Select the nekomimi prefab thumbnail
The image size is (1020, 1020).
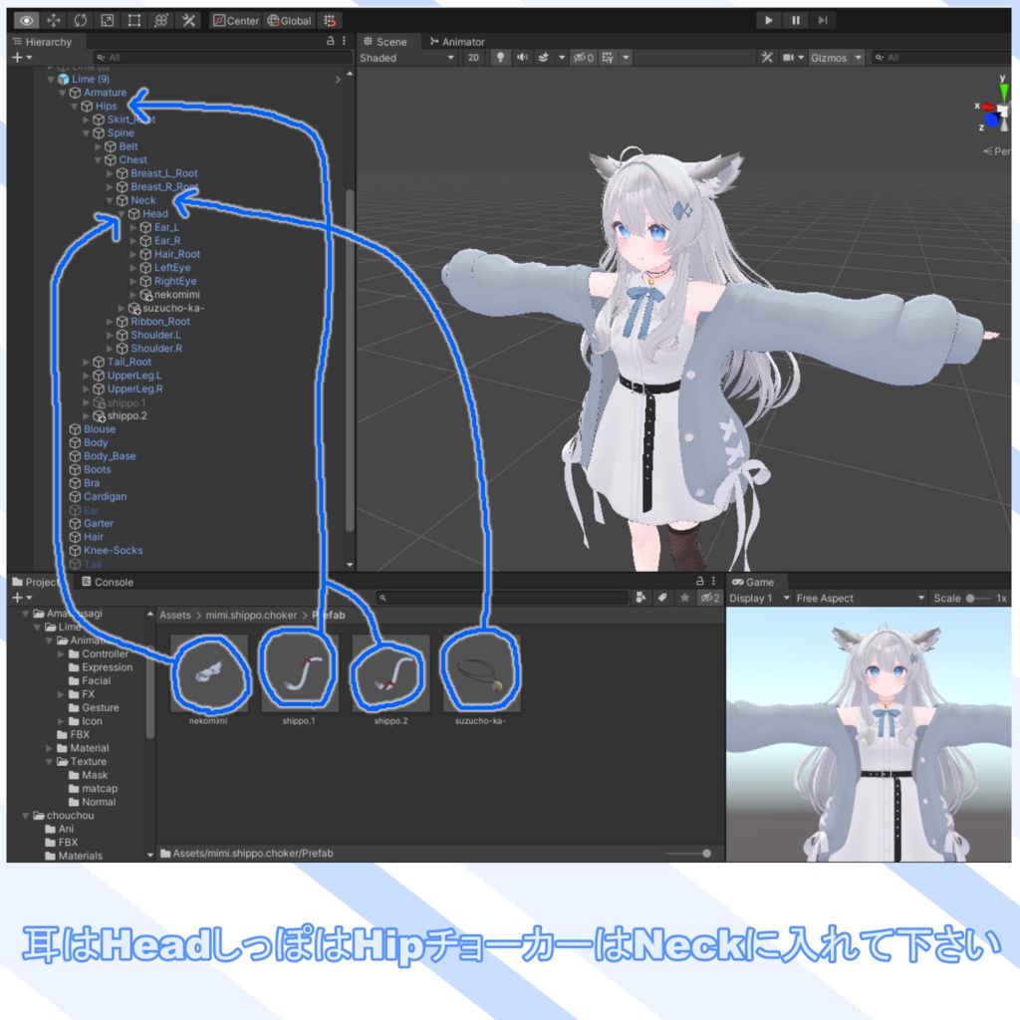(209, 669)
